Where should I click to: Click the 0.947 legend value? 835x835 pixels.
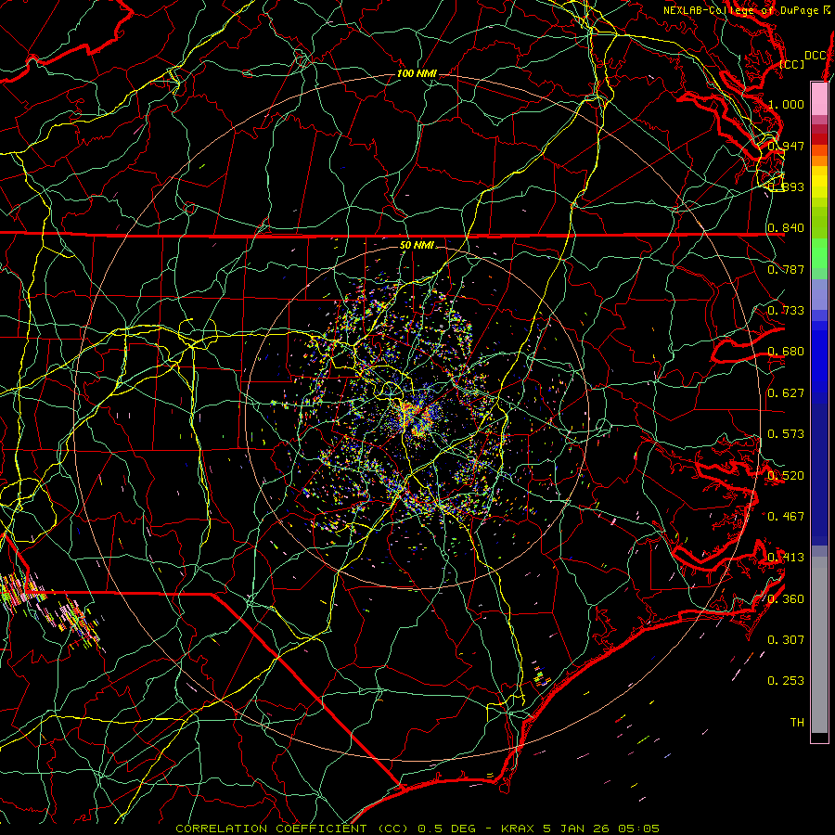[x=786, y=146]
